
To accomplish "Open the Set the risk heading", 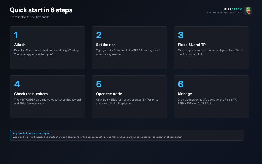I will tap(106, 45).
